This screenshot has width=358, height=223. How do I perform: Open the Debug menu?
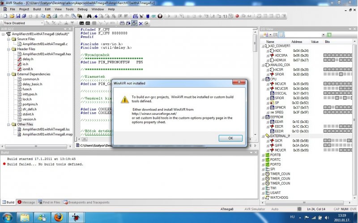click(82, 9)
